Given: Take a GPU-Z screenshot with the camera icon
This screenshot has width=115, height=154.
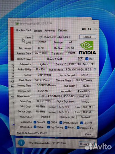Looking at the screenshot, I should point(84,29).
